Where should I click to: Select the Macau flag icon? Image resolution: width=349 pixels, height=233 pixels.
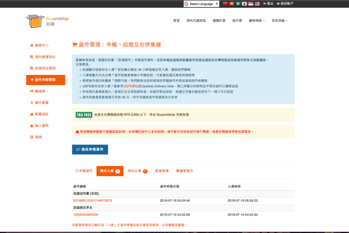click(x=238, y=4)
